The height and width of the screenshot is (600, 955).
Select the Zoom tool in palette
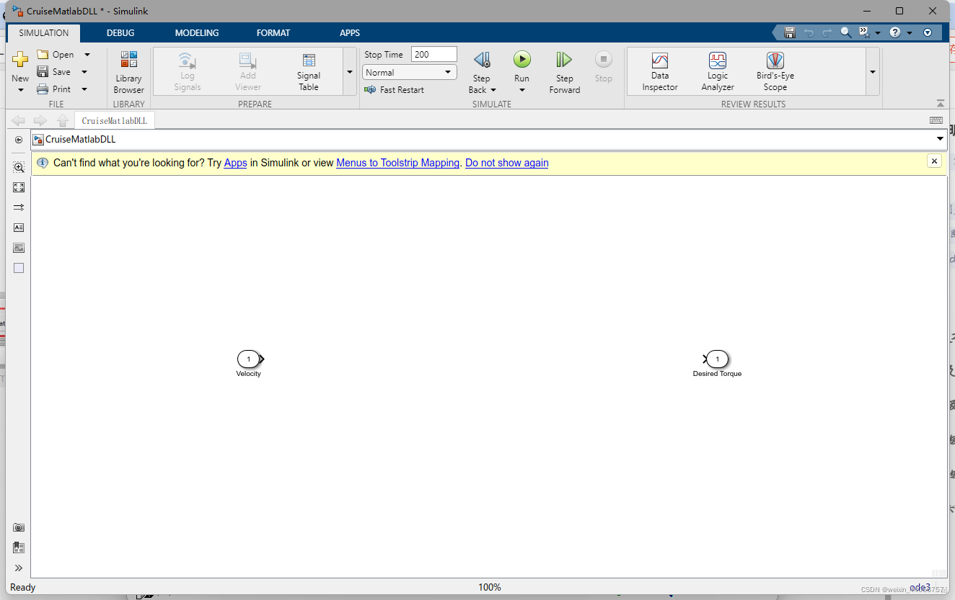coord(19,167)
